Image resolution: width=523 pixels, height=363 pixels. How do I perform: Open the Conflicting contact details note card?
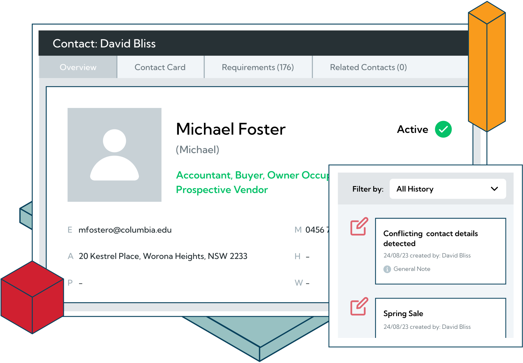(x=440, y=250)
